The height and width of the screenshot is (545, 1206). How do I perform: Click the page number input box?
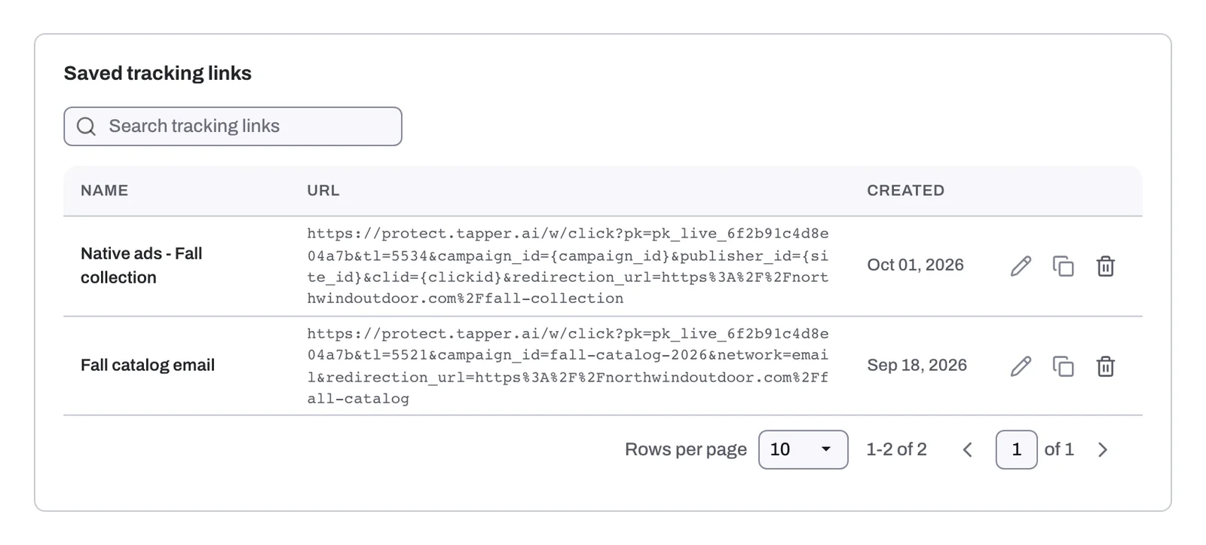pos(1016,450)
